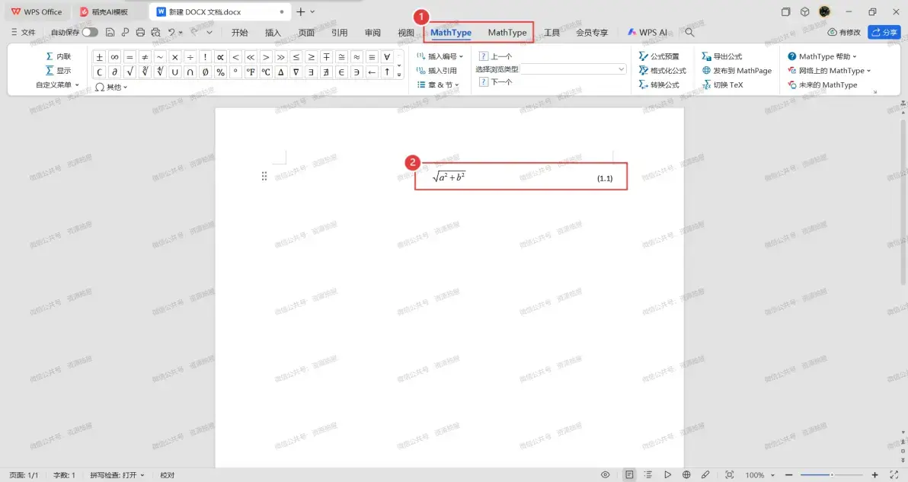Toggle the 自动保存 auto-save switch
This screenshot has width=908, height=482.
coord(90,33)
